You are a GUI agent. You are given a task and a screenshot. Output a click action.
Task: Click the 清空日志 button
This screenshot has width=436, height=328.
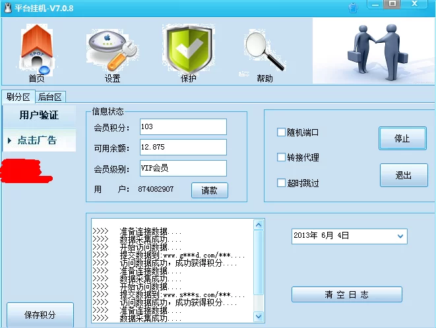pos(346,294)
